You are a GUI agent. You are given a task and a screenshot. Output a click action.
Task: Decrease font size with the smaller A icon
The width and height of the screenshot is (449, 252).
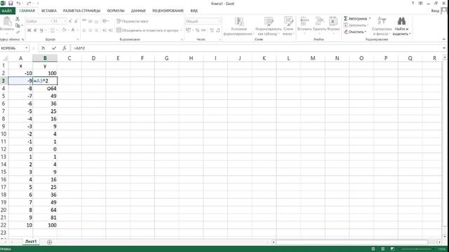[76, 21]
